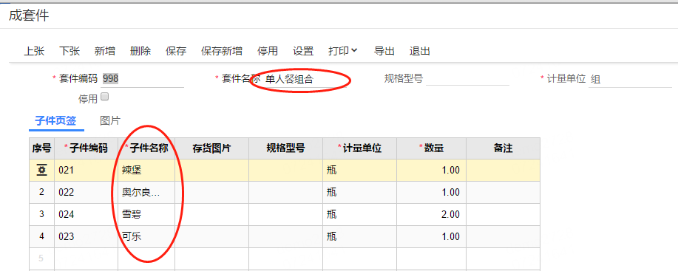Click the 序号 column header
The image size is (678, 271).
[x=41, y=148]
